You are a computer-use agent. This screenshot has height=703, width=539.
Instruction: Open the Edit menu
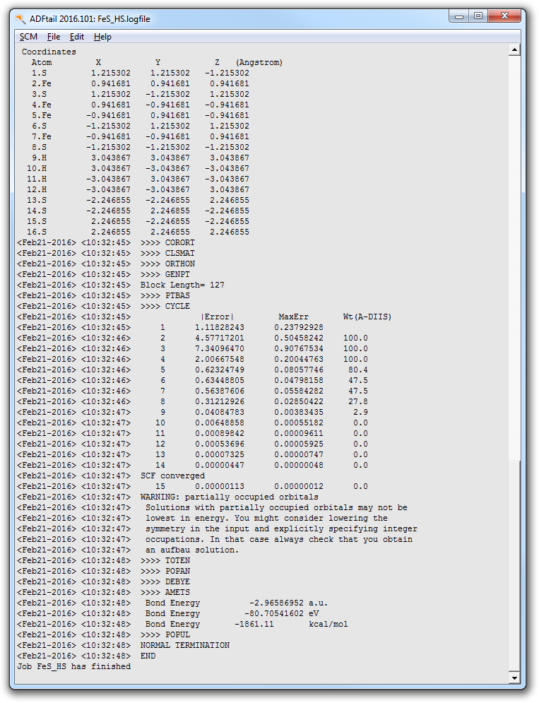[x=77, y=37]
